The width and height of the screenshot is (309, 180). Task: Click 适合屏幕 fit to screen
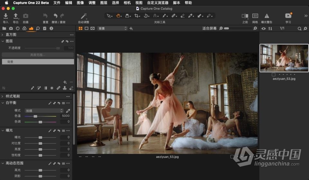[209, 29]
